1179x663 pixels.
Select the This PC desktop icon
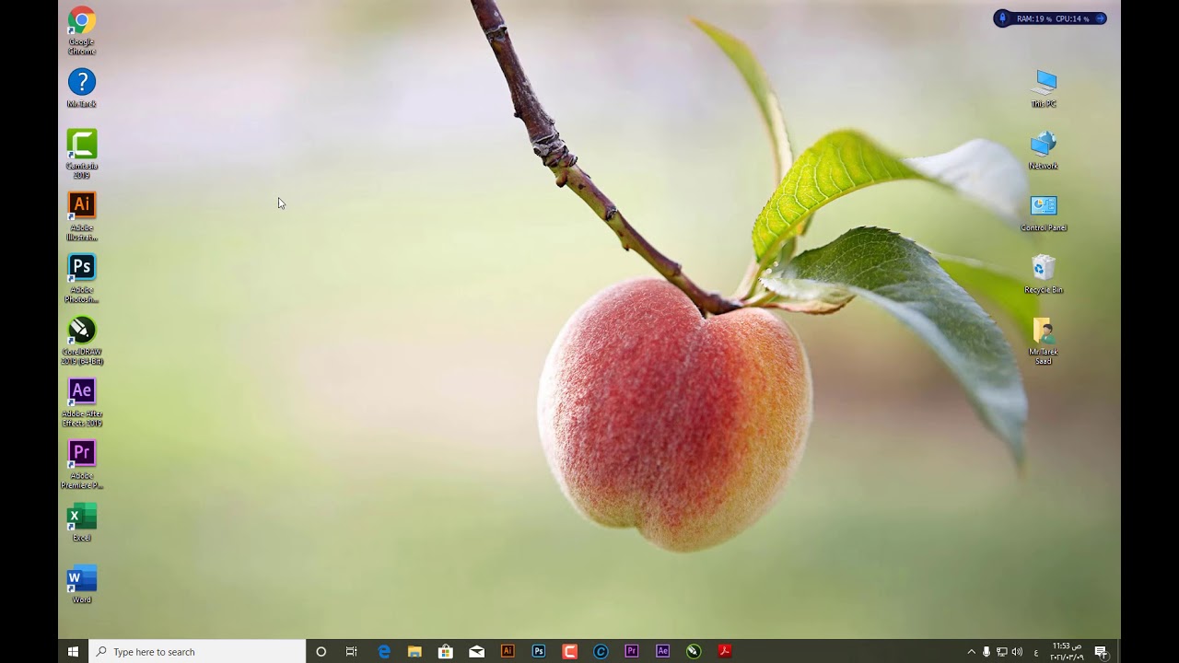[x=1044, y=87]
